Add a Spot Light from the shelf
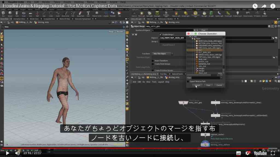This screenshot has height=157, width=280. pyautogui.click(x=150, y=14)
